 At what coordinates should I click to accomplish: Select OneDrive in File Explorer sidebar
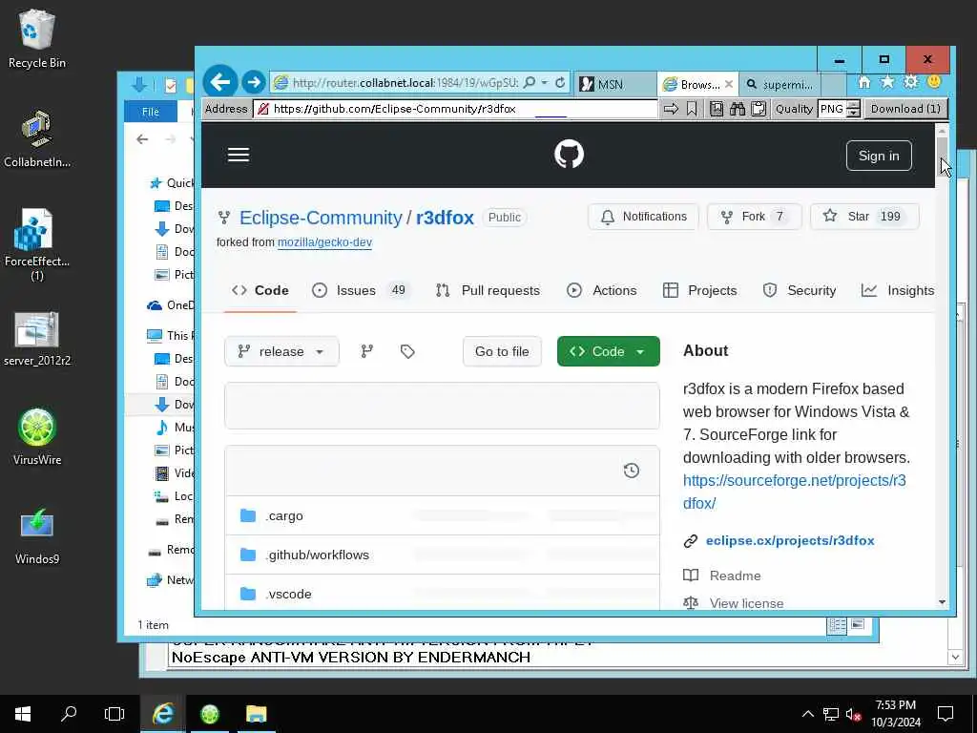pos(170,304)
